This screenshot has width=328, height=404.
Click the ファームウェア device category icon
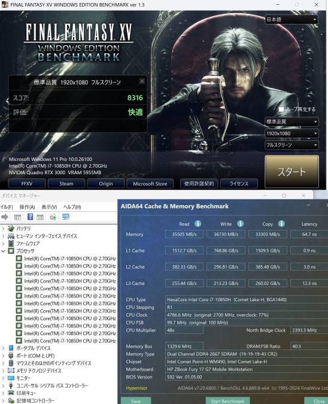(x=11, y=244)
